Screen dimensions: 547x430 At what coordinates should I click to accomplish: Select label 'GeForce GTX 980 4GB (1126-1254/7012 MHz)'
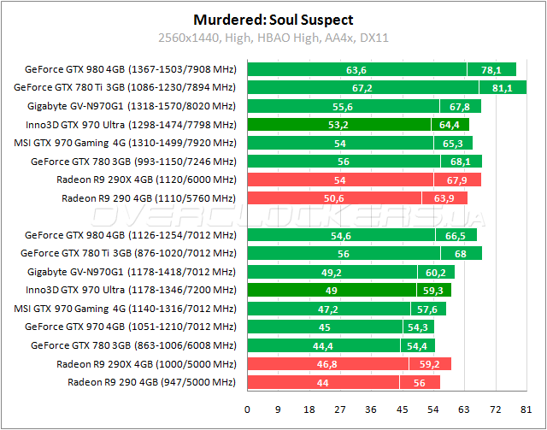131,235
